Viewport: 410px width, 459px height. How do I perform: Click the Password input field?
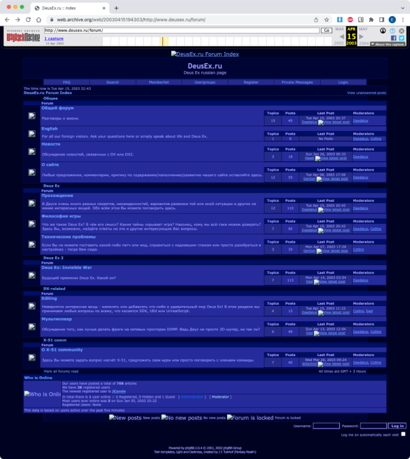click(373, 426)
